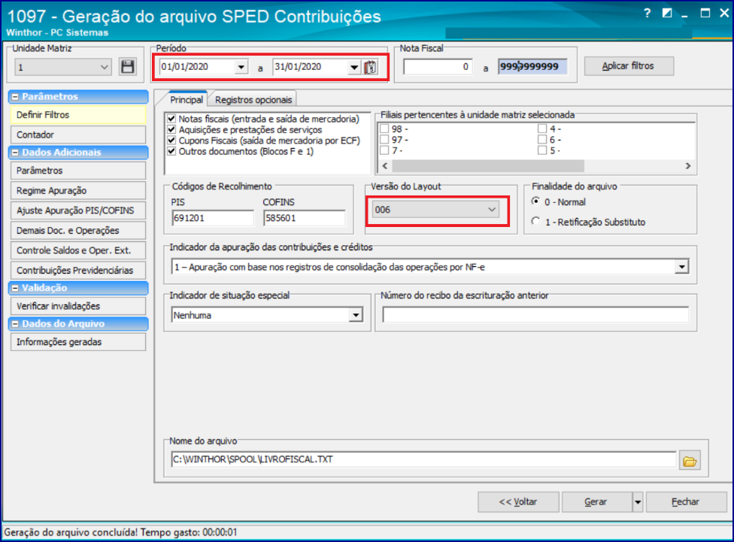Click Número do recibo da escrituração field
The image size is (734, 542).
(535, 314)
